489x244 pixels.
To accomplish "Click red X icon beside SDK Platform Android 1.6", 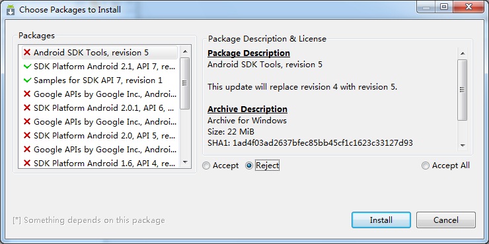I will coord(27,163).
